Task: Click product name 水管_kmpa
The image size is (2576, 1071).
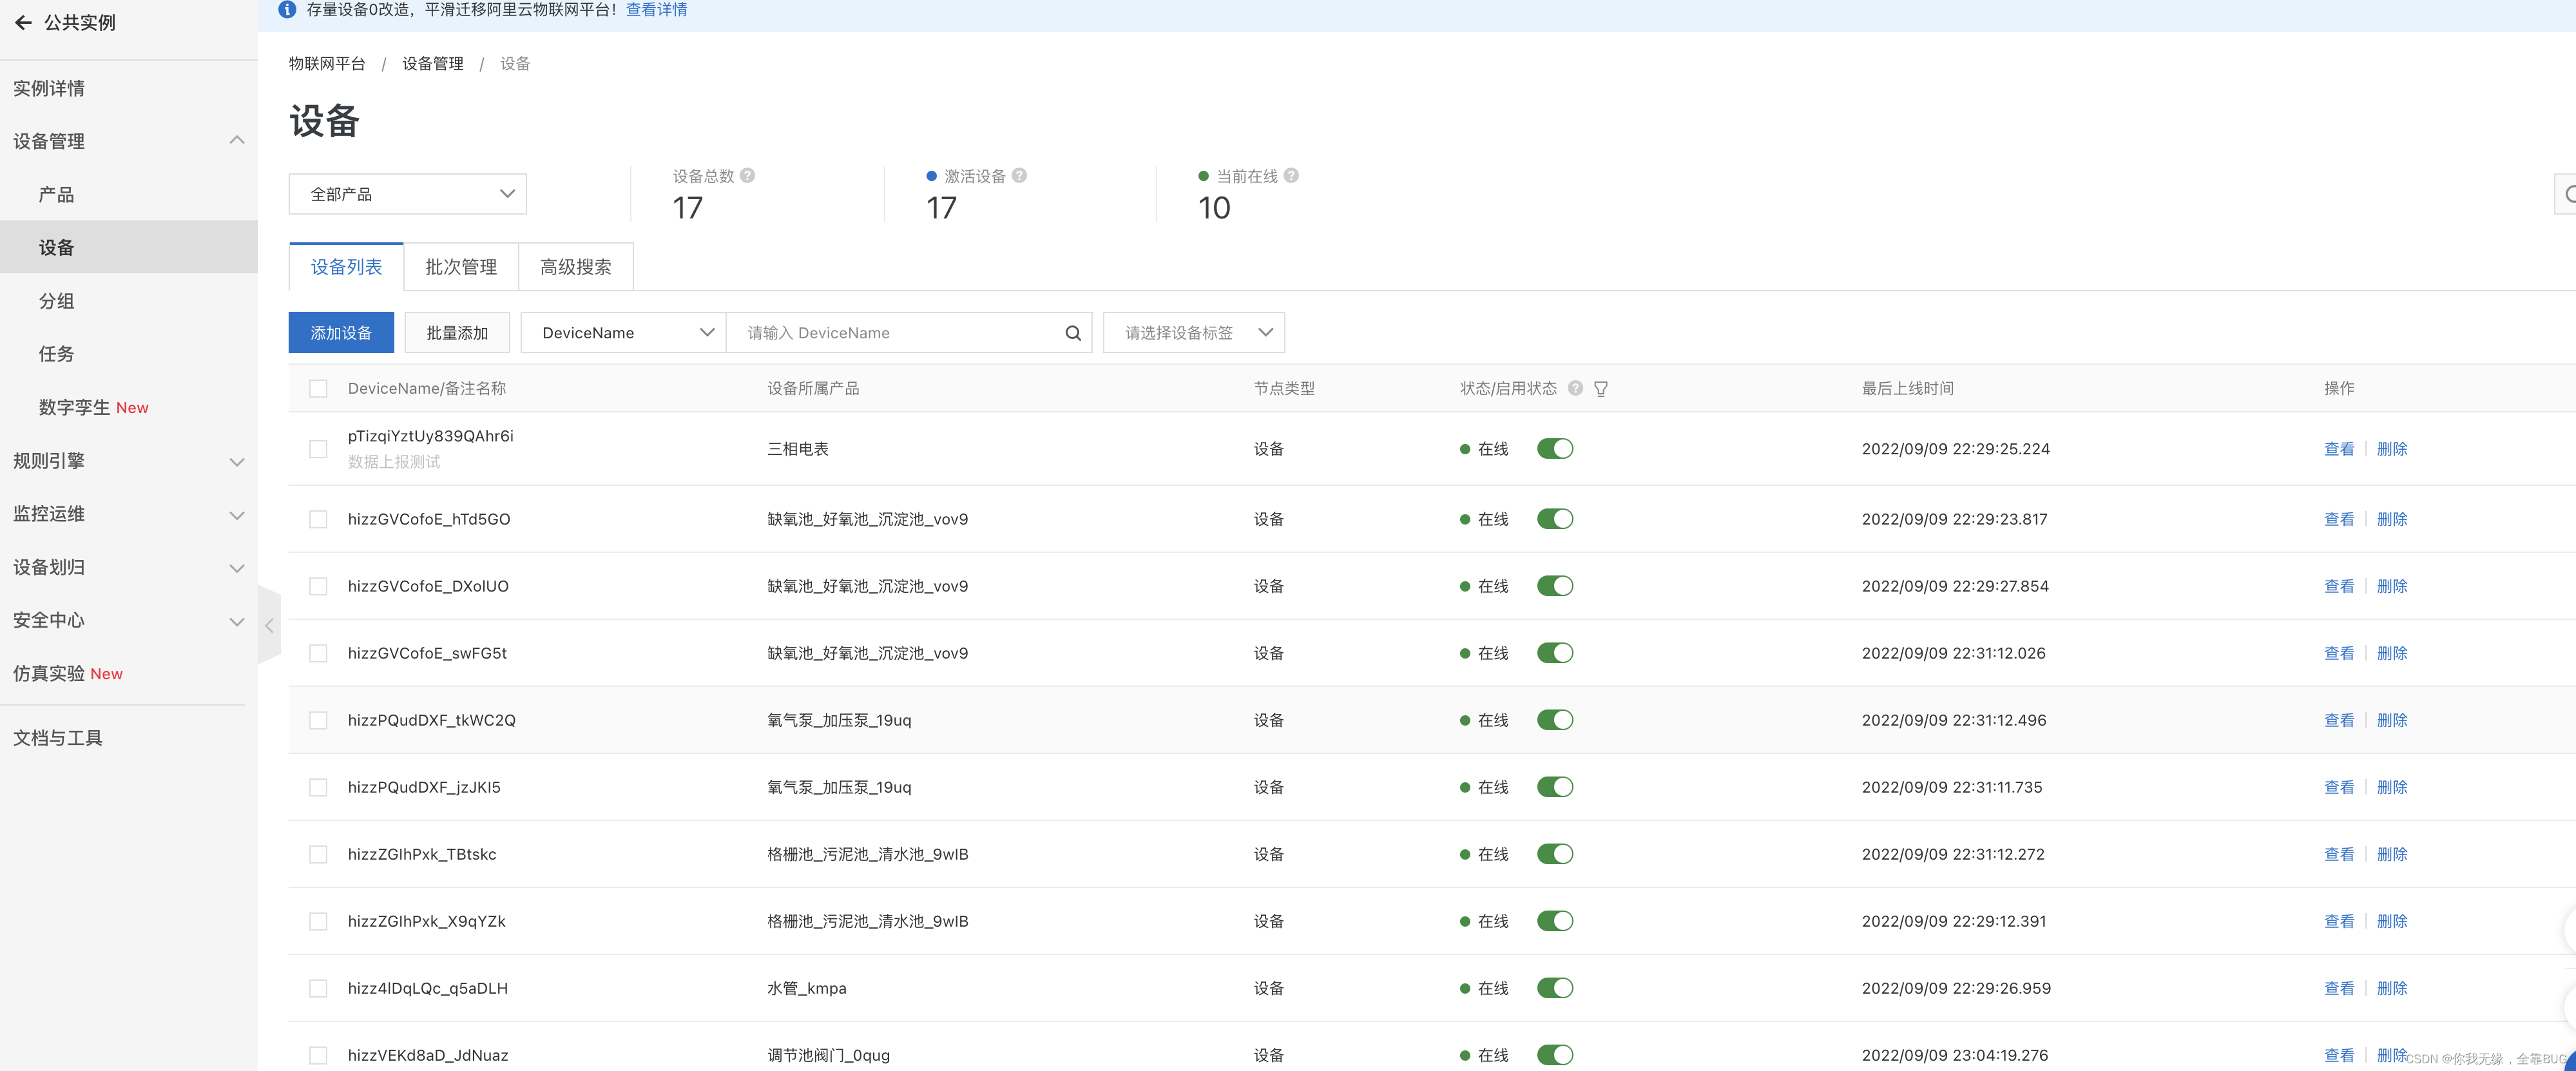Action: coord(807,988)
